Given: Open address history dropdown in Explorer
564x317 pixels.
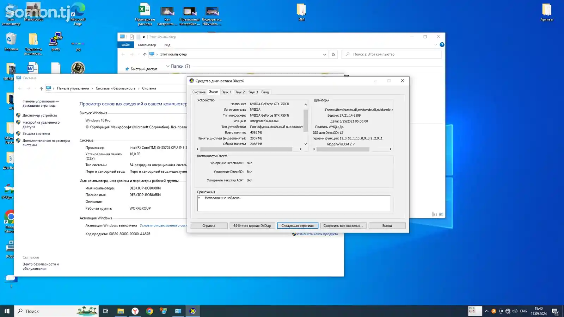Looking at the screenshot, I should [324, 54].
